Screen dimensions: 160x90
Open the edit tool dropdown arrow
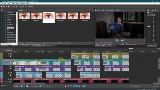[42, 86]
